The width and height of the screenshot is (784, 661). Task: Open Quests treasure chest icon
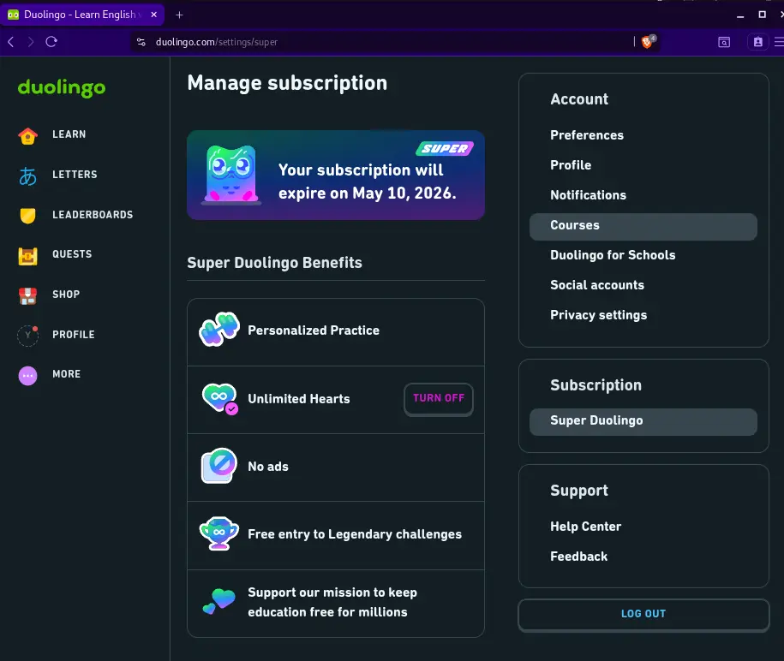(x=28, y=256)
